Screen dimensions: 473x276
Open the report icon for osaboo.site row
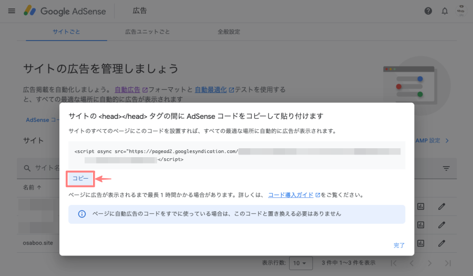420,243
